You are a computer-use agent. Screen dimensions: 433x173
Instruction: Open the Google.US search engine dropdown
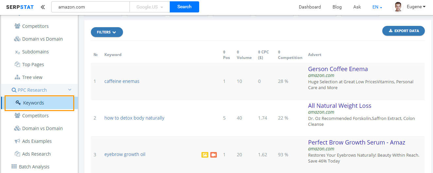click(150, 7)
